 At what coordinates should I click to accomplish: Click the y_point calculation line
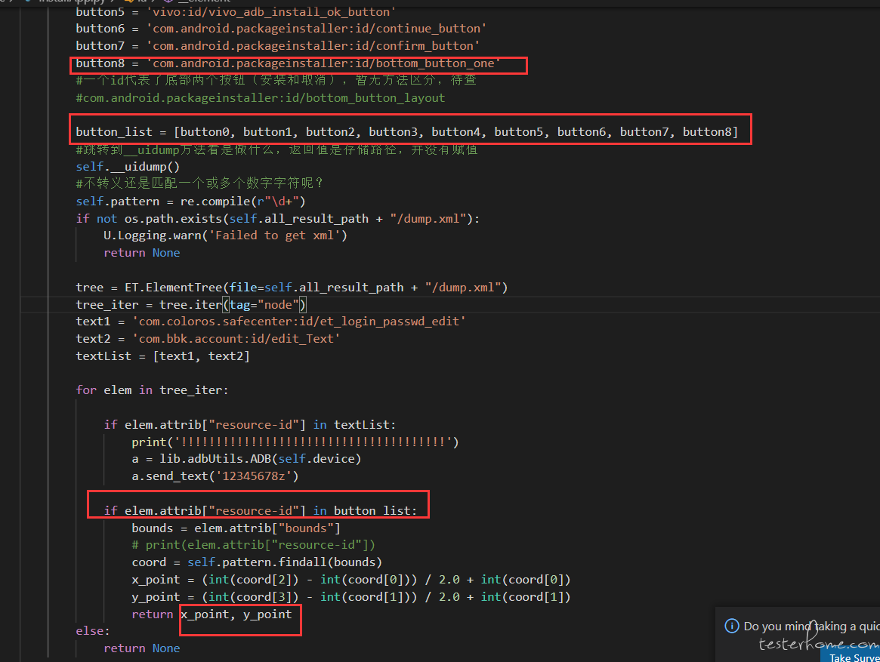tap(351, 597)
